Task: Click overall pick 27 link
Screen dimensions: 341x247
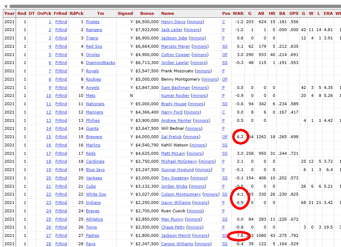Action: pyautogui.click(x=49, y=235)
